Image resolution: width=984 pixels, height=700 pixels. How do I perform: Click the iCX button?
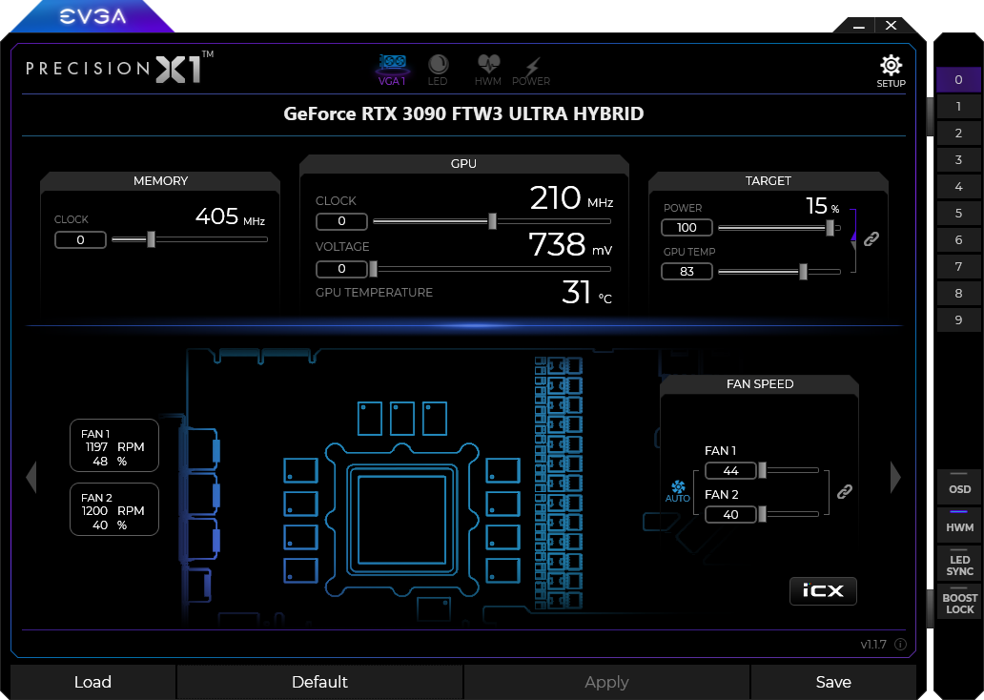pyautogui.click(x=823, y=590)
